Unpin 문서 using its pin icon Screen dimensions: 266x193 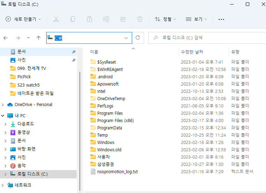[74, 52]
